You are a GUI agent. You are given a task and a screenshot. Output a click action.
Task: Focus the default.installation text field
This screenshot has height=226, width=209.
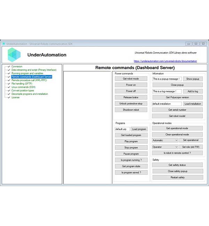coord(167,104)
